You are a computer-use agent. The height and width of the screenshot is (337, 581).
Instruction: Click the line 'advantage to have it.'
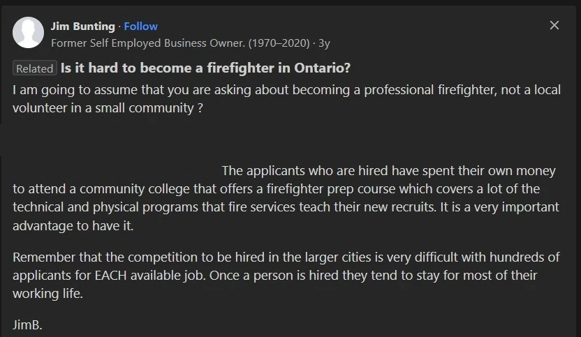coord(73,225)
